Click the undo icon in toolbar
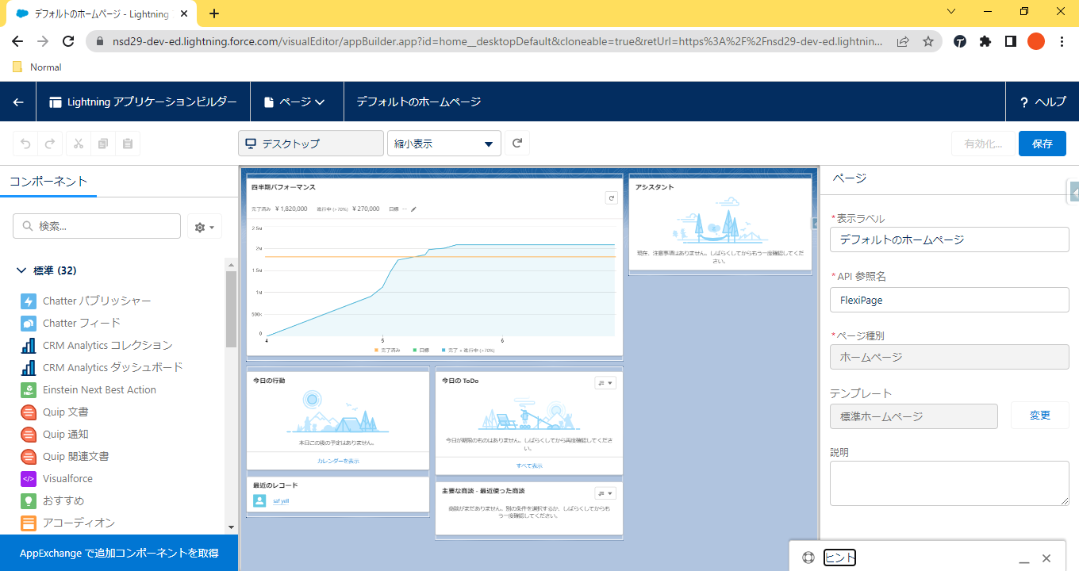Screen dimensions: 1079x571 click(25, 144)
